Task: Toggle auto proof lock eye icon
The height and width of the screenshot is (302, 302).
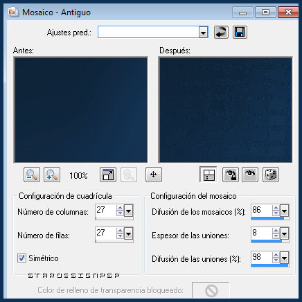Action: [x=231, y=175]
